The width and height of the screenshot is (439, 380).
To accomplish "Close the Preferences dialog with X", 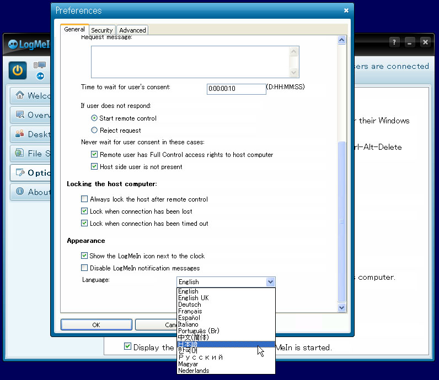I will (346, 10).
